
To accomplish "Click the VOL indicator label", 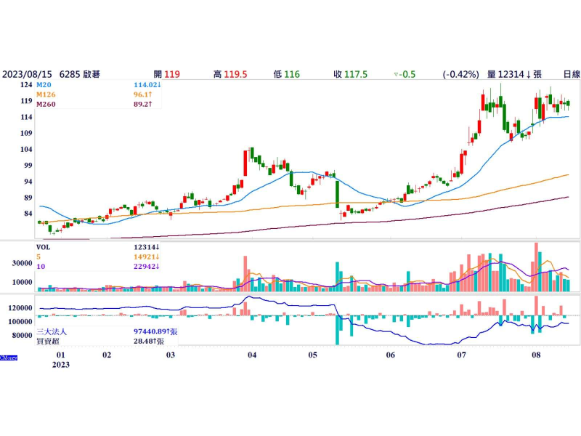I will coord(44,247).
